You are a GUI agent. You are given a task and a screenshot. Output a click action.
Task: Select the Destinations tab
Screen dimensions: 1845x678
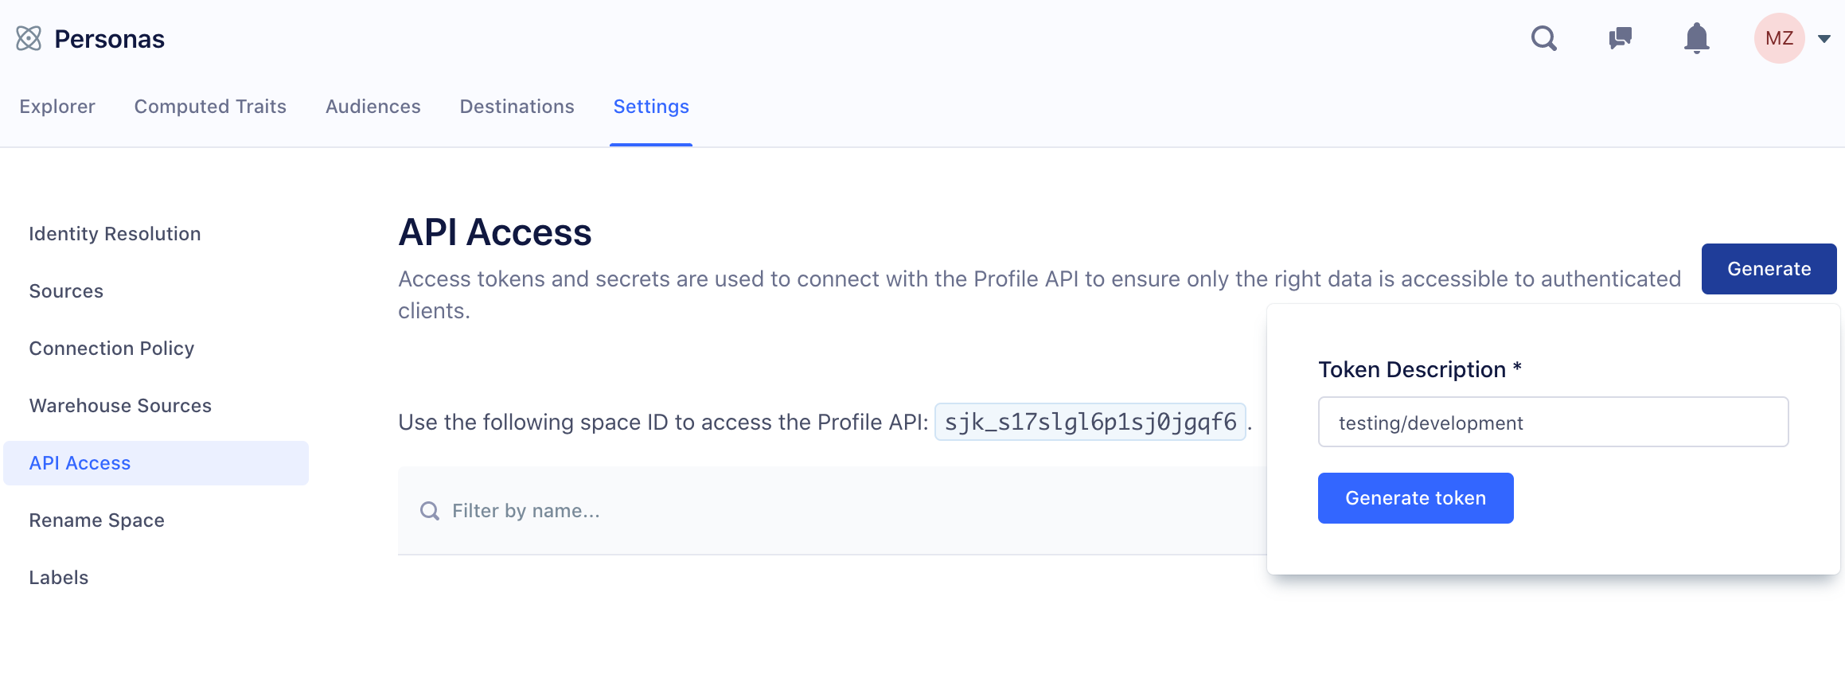click(x=517, y=107)
